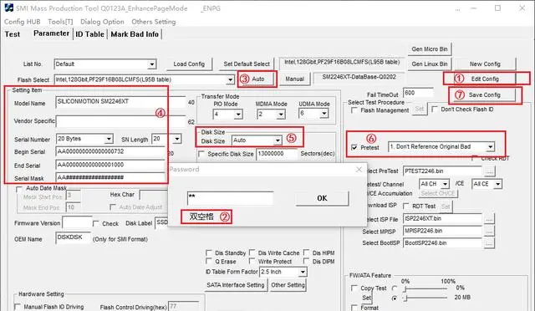Viewport: 535px width, 311px height.
Task: Expand the Flash Select dropdown
Action: [231, 80]
